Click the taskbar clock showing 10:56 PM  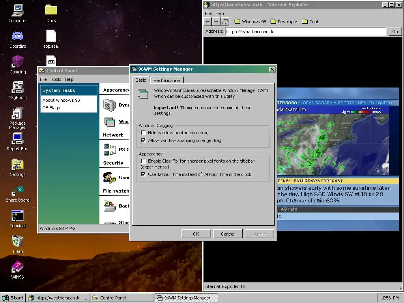[390, 298]
